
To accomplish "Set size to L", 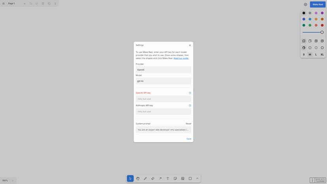I will (316, 54).
